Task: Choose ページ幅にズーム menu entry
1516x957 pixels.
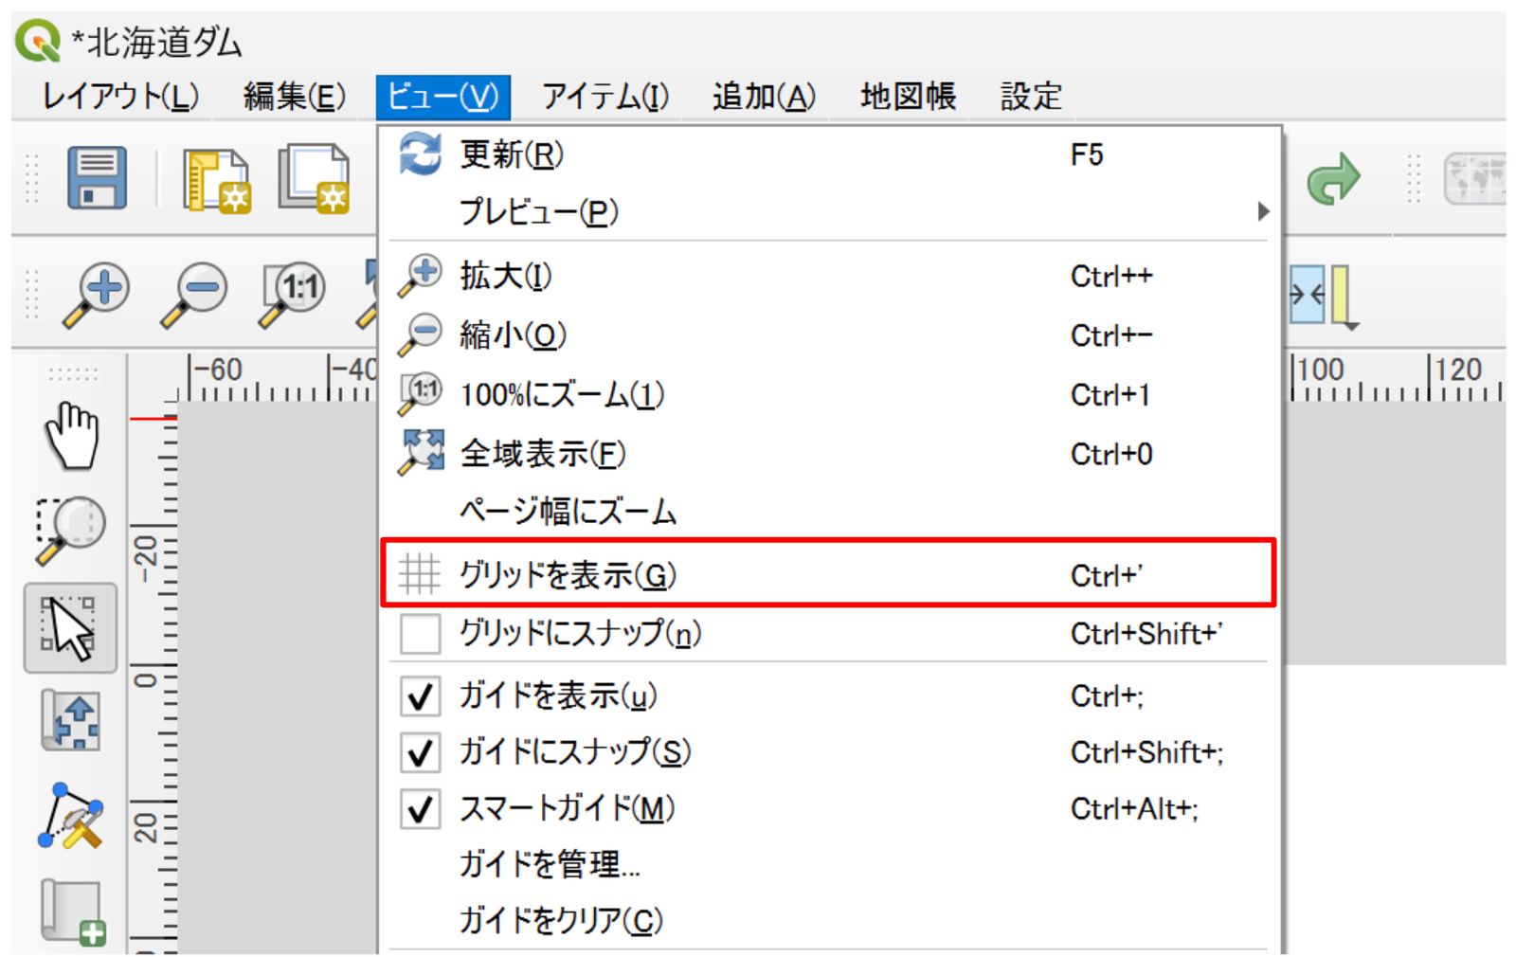Action: [x=829, y=512]
